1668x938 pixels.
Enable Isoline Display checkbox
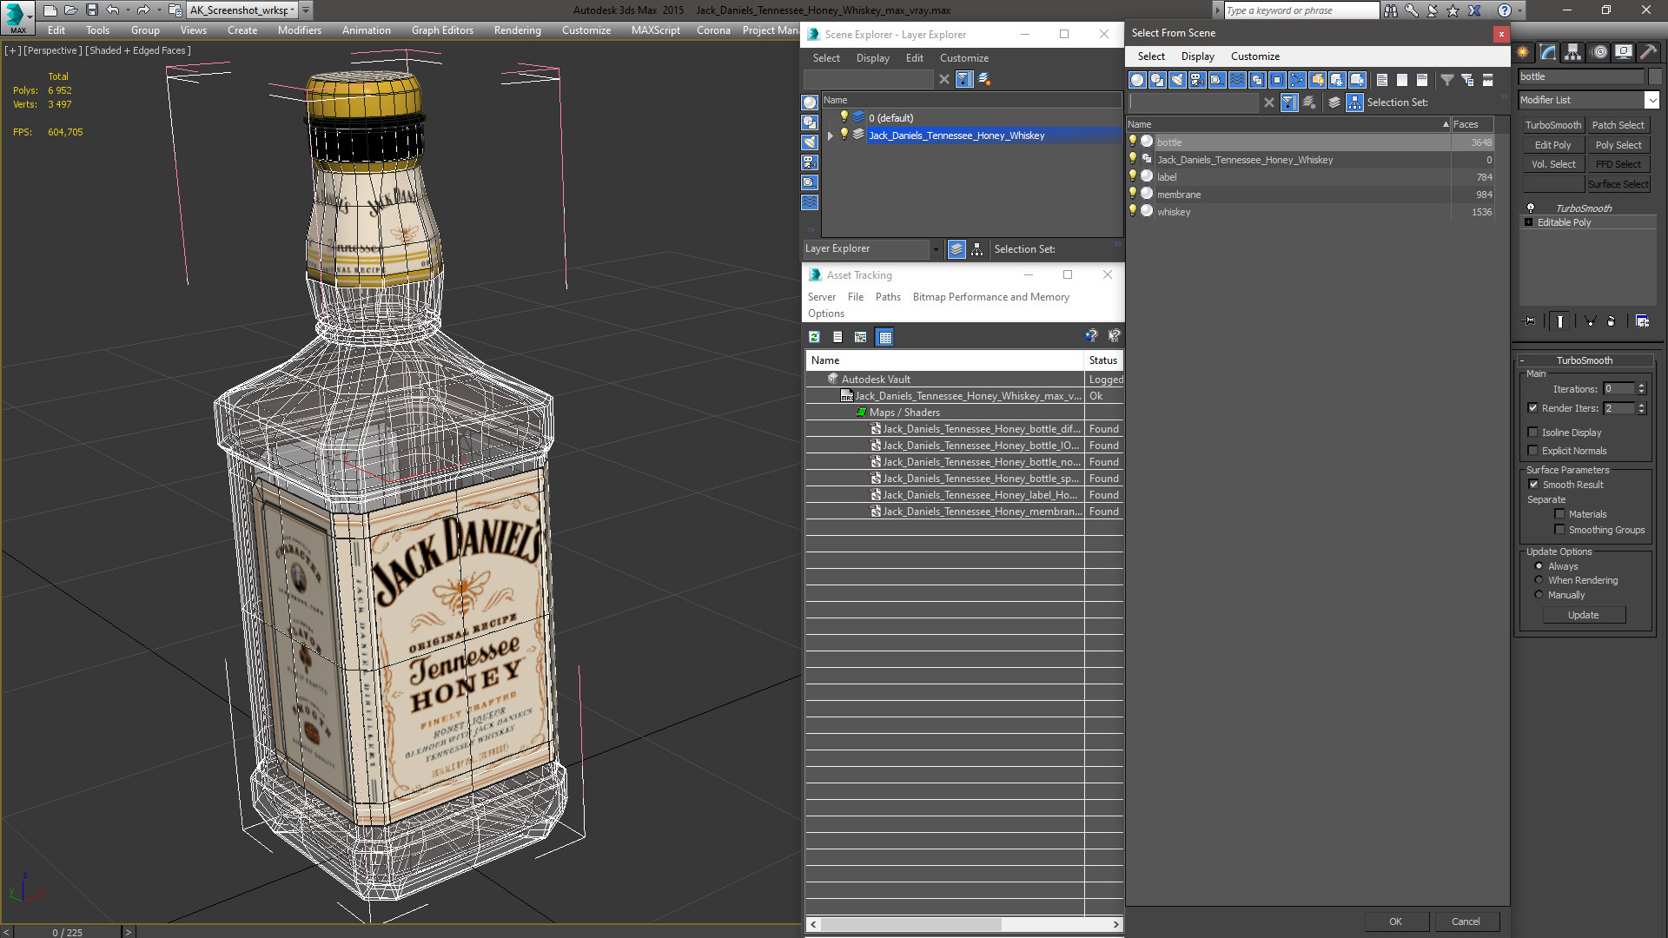pos(1532,433)
